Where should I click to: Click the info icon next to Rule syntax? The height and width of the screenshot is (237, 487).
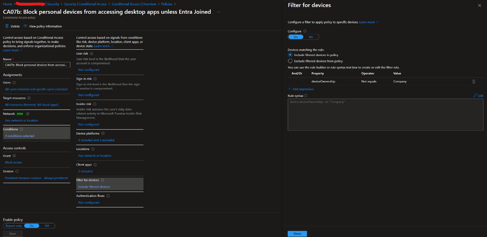pyautogui.click(x=306, y=96)
